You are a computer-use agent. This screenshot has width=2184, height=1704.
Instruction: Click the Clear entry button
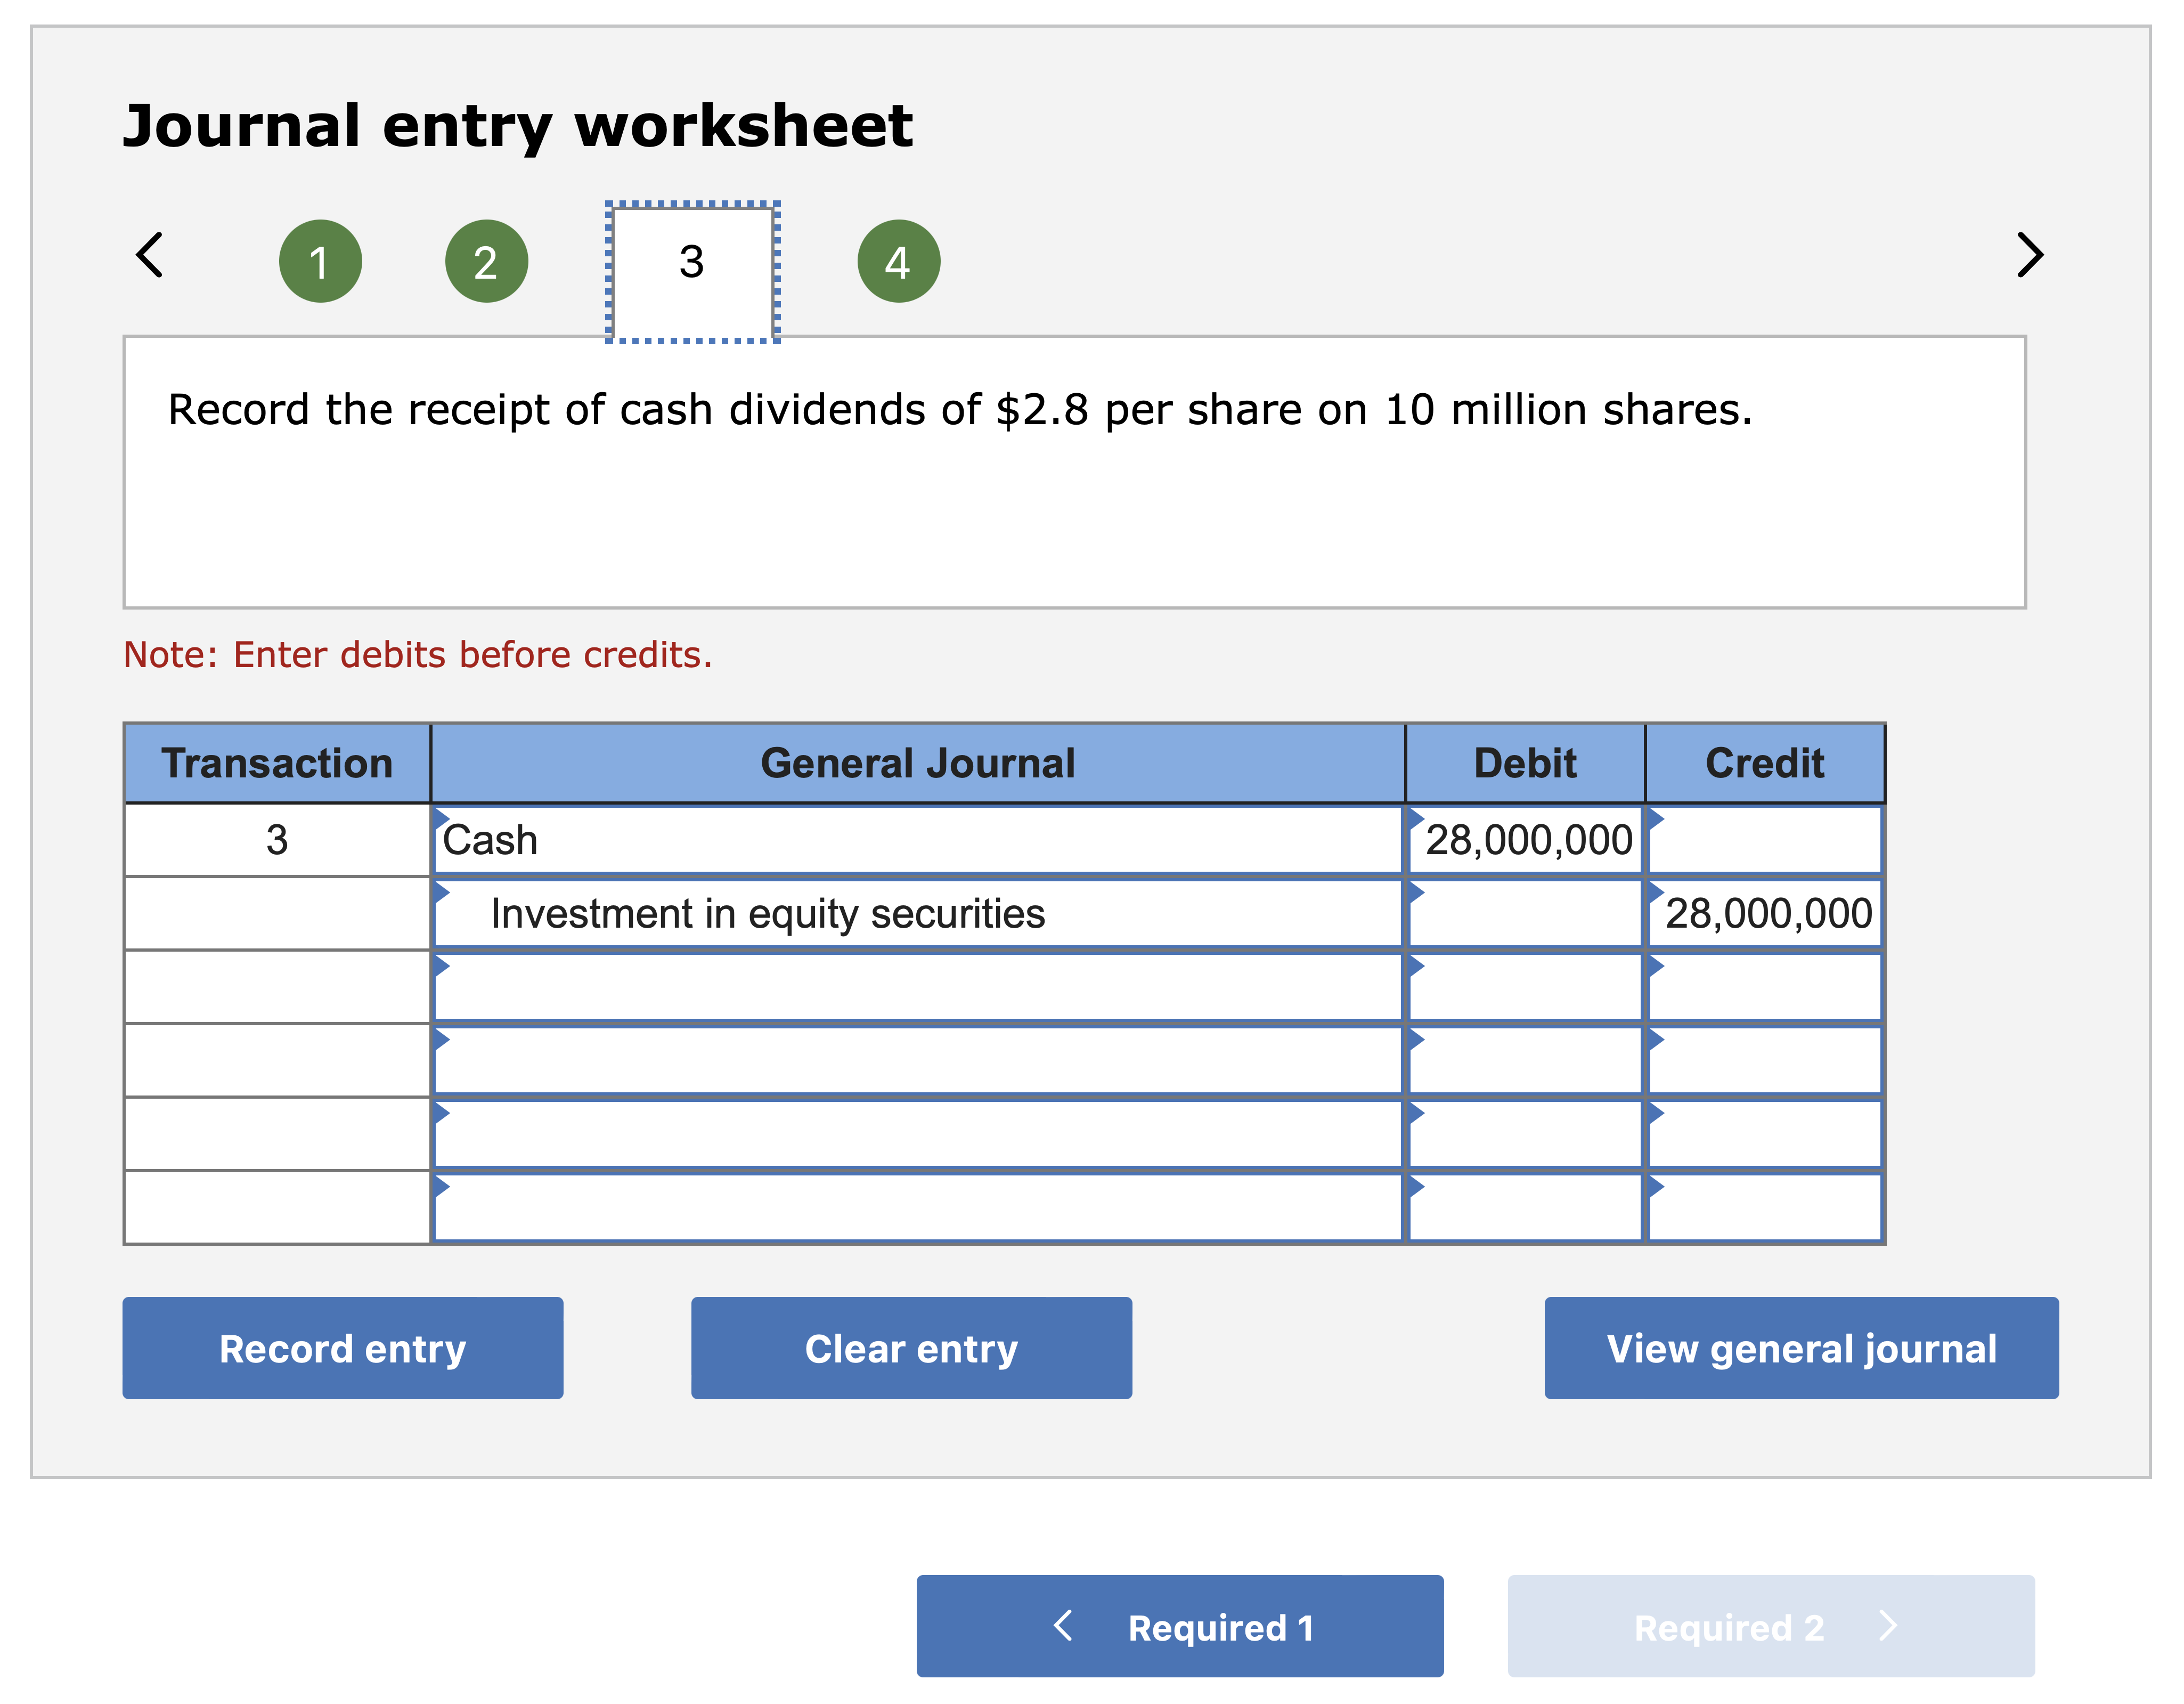(x=911, y=1348)
